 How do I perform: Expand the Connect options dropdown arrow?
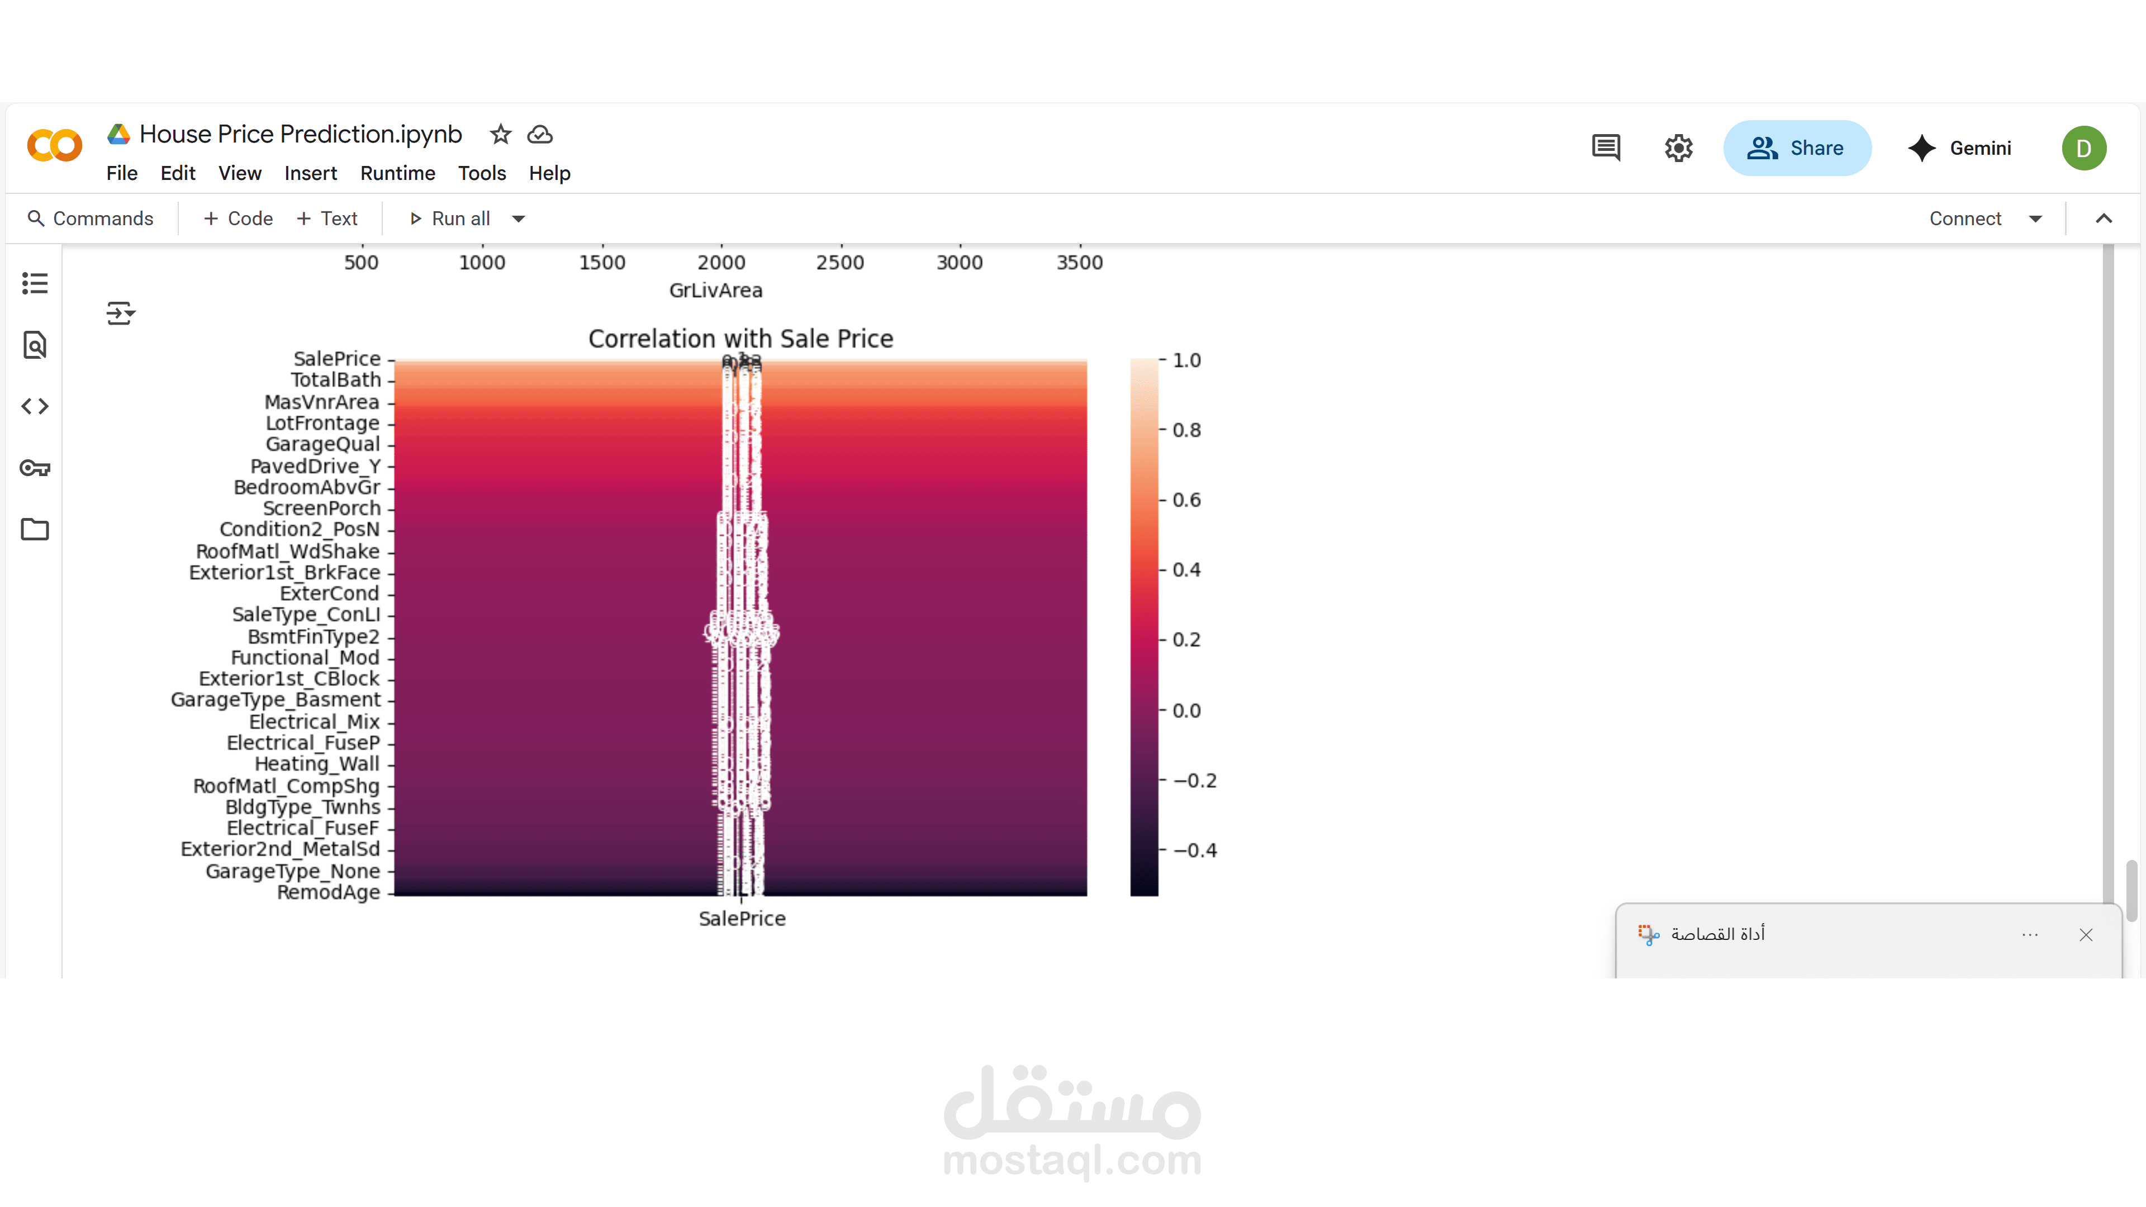pyautogui.click(x=2035, y=219)
